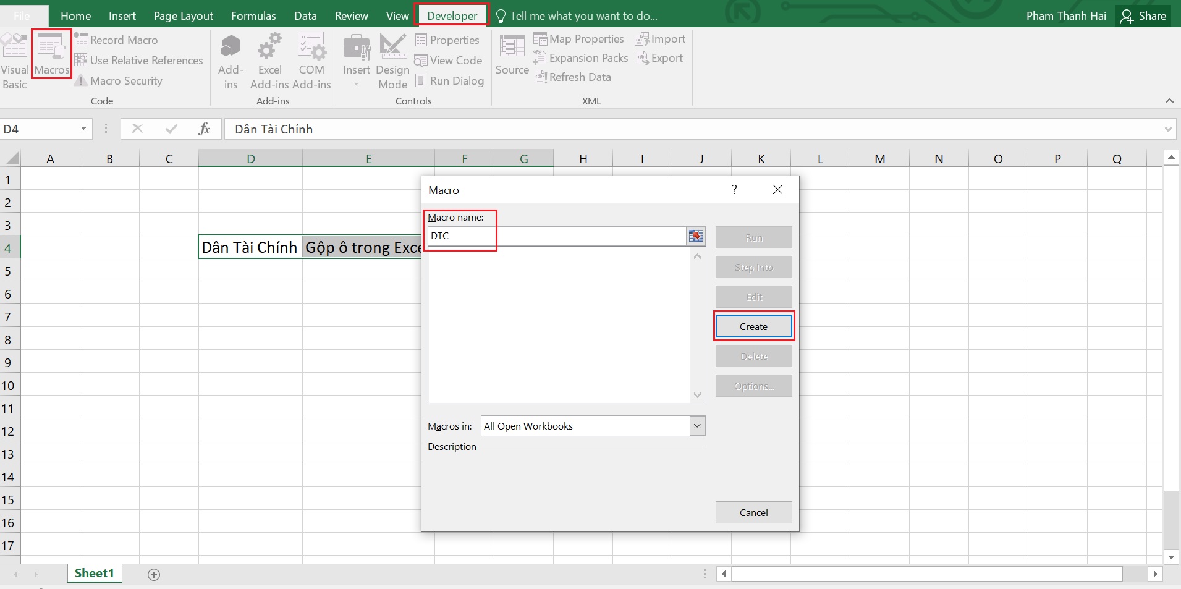
Task: Cancel the formula bar entry
Action: coord(137,129)
